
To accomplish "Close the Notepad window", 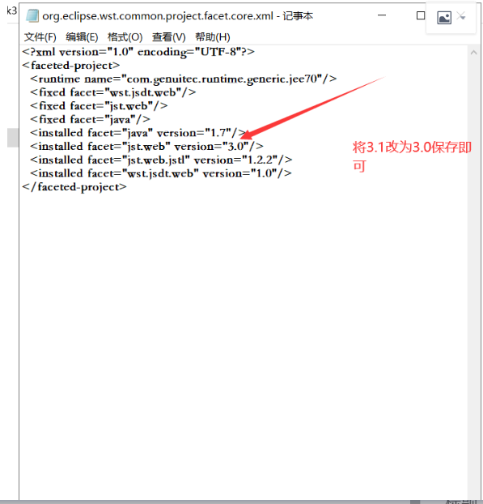I will [x=461, y=15].
